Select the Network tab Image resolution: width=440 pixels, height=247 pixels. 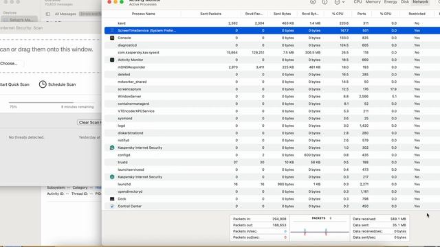(420, 2)
